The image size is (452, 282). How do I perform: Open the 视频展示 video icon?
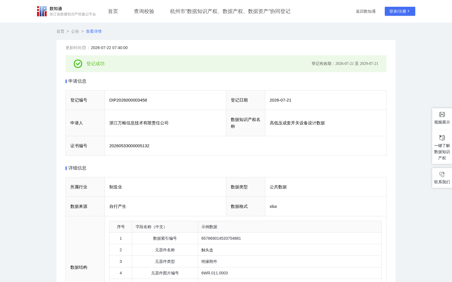click(x=442, y=114)
